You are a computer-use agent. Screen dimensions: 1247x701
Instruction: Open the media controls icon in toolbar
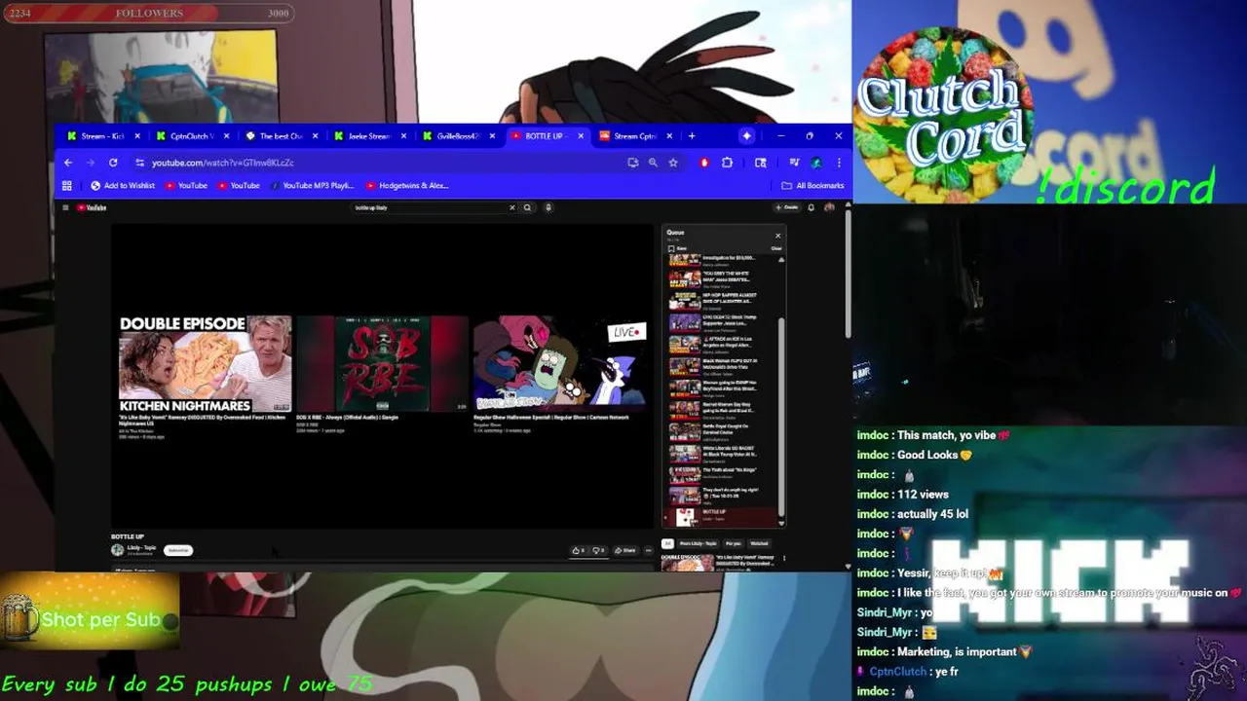point(794,163)
